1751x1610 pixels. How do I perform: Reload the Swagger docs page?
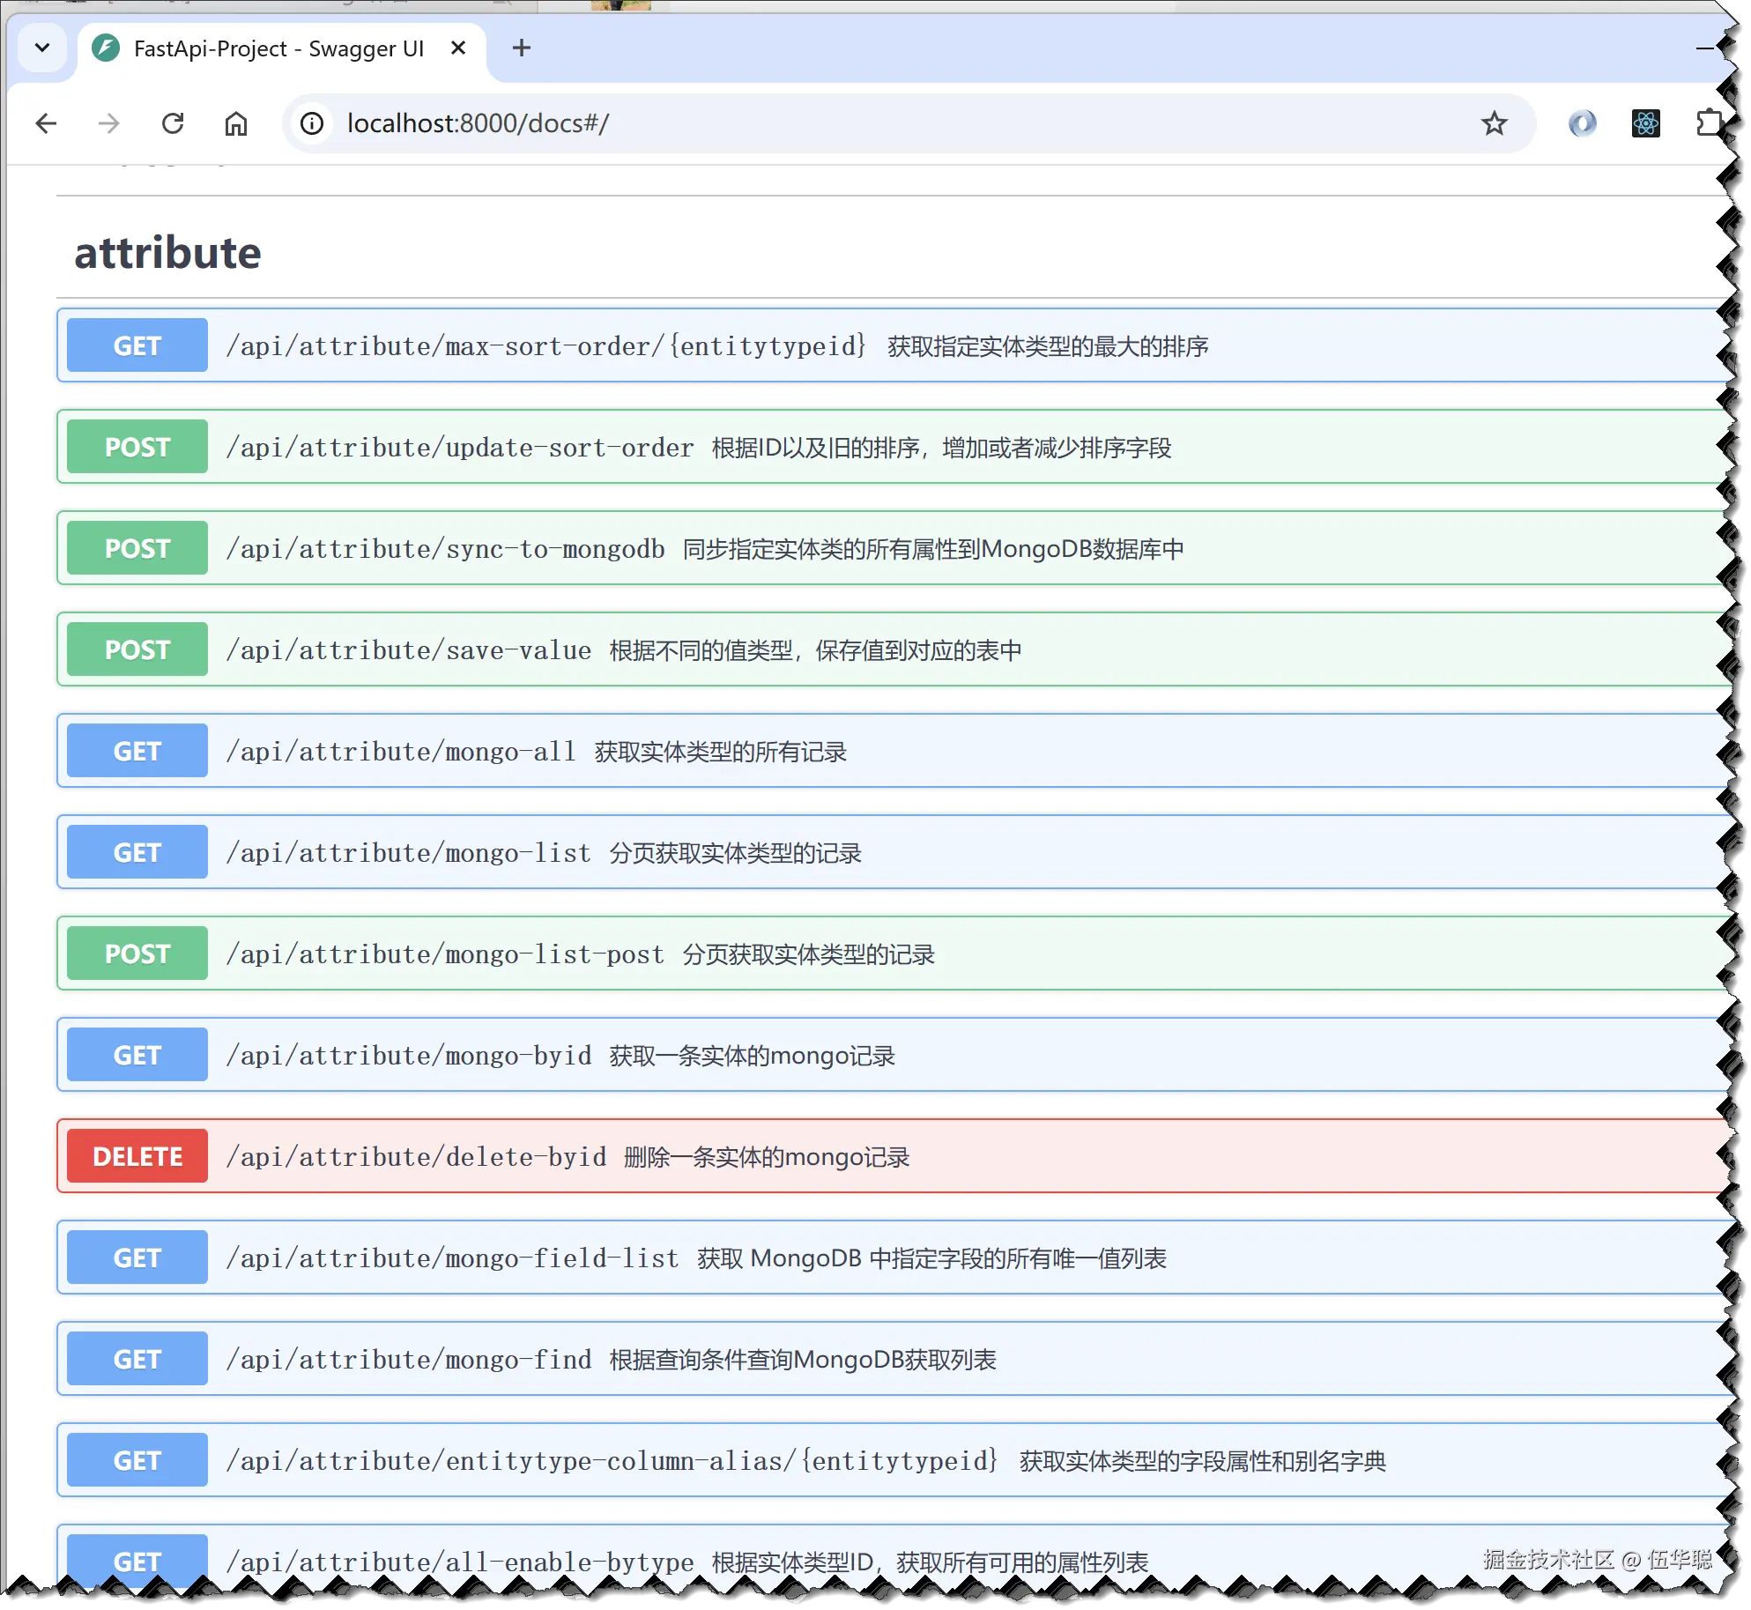point(173,123)
